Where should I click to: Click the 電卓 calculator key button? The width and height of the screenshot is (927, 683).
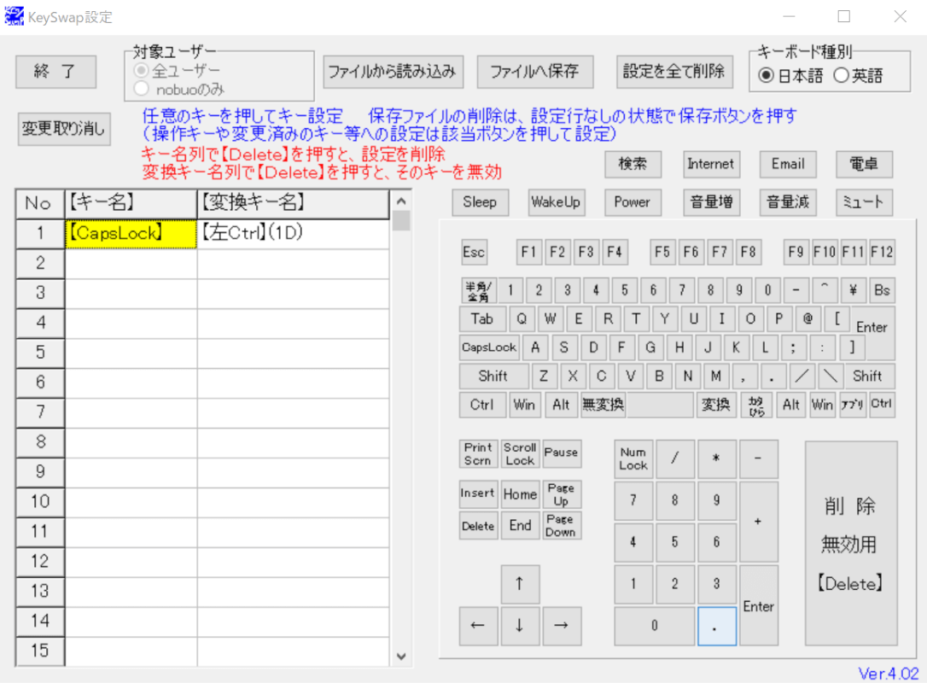click(x=864, y=164)
